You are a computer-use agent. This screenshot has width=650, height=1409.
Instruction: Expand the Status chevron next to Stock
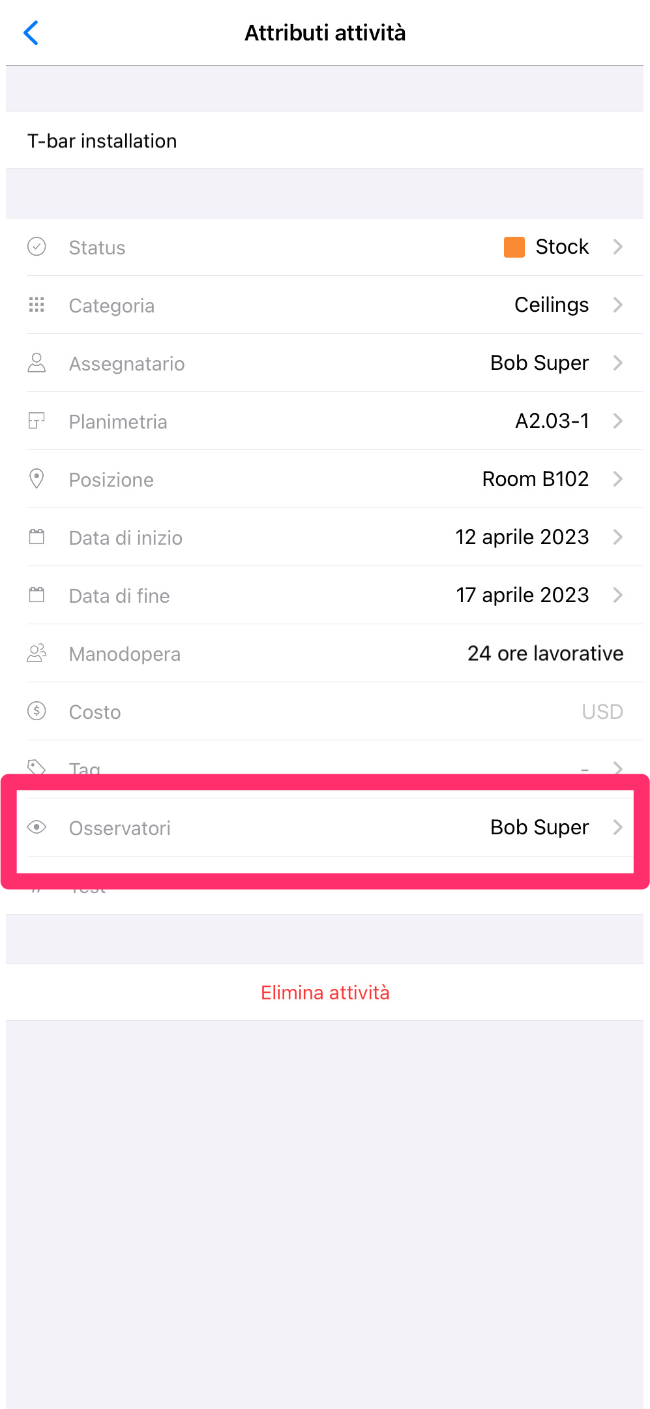pos(617,247)
